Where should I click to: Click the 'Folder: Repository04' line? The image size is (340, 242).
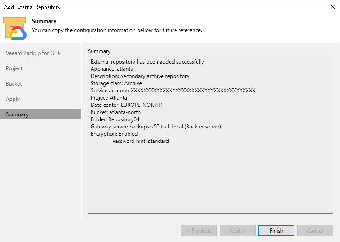[x=115, y=119]
